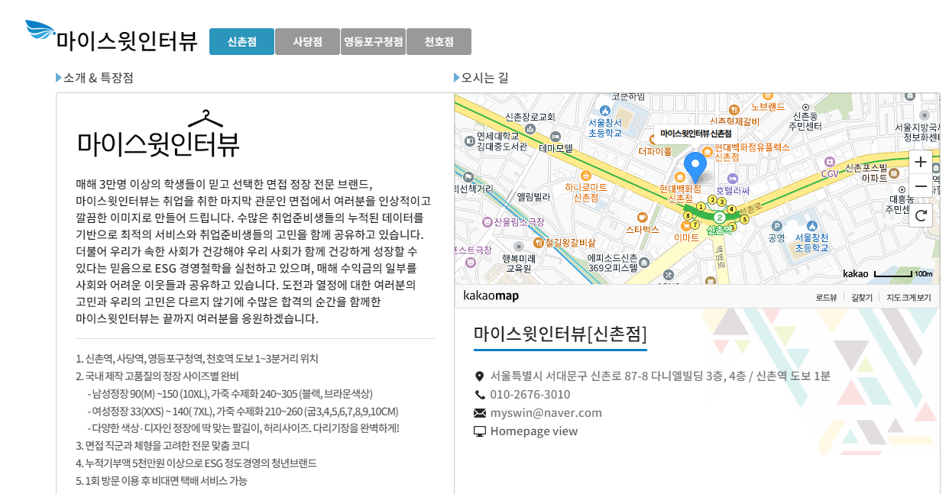Select the 신촌점 branch tab
This screenshot has width=949, height=494.
pos(241,42)
